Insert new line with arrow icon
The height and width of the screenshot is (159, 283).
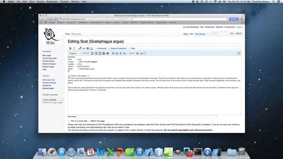pos(107,53)
